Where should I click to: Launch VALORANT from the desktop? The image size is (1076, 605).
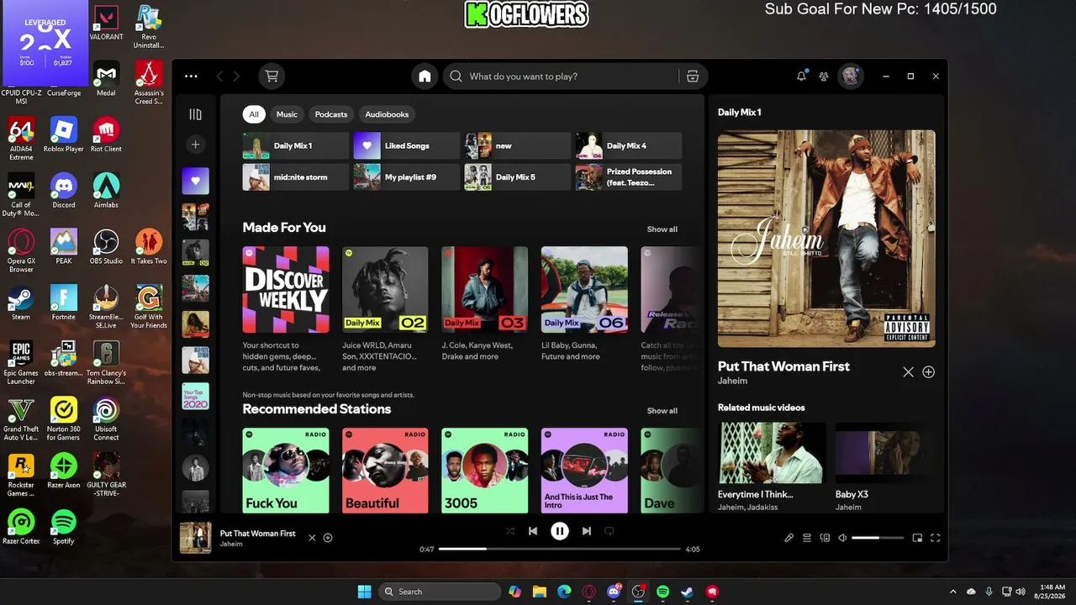[x=106, y=23]
